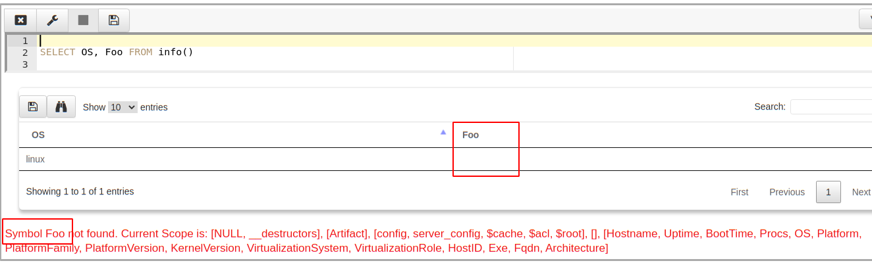This screenshot has height=263, width=872.
Task: Click line number 3 in editor gutter
Action: [x=25, y=64]
